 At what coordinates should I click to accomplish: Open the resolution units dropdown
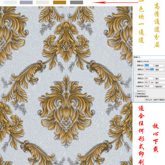[x=160, y=86]
